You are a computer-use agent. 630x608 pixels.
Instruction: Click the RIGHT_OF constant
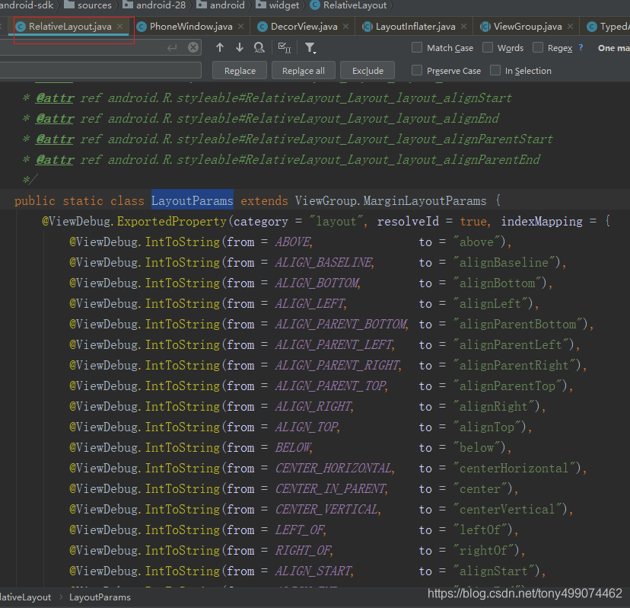tap(303, 550)
